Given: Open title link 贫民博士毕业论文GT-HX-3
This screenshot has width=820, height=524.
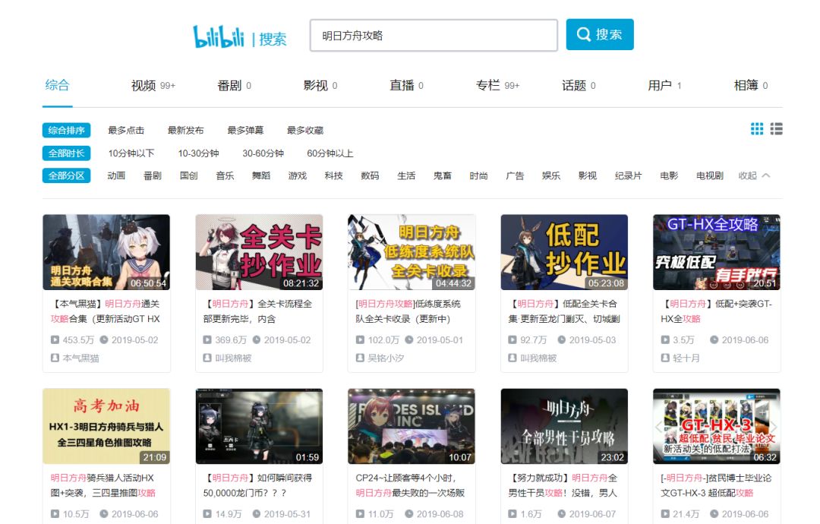Looking at the screenshot, I should click(x=716, y=485).
